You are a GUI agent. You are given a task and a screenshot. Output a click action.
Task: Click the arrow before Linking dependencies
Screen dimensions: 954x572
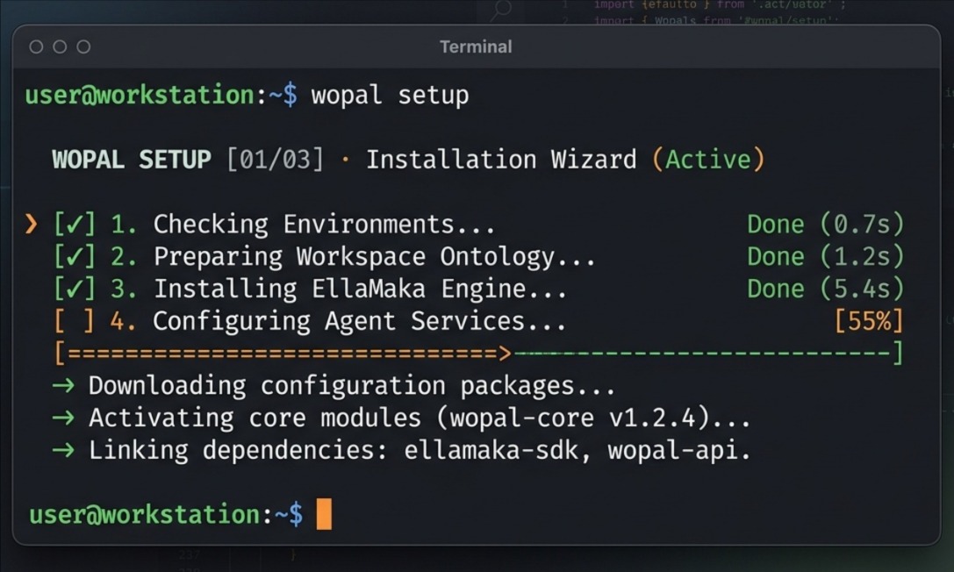tap(63, 450)
